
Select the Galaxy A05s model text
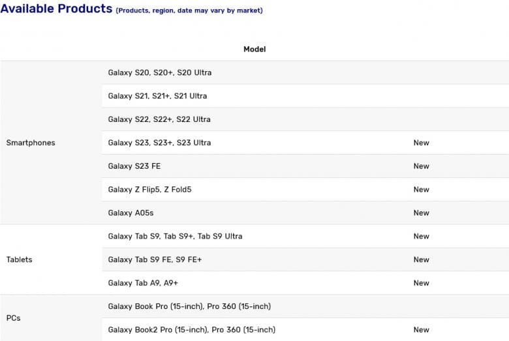(x=131, y=213)
